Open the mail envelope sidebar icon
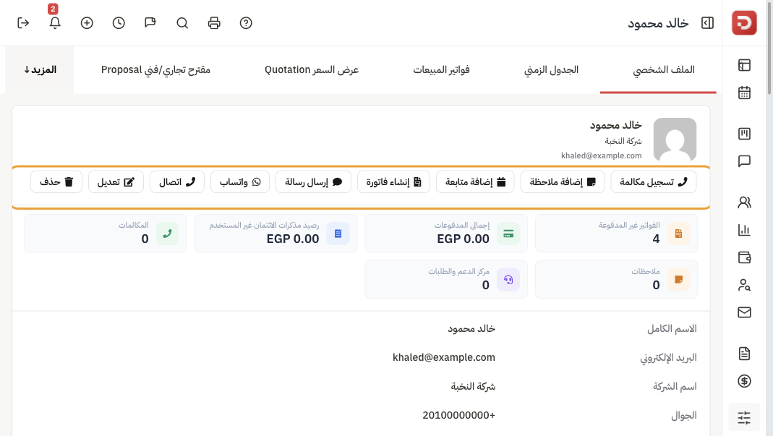Viewport: 773px width, 436px height. [744, 312]
